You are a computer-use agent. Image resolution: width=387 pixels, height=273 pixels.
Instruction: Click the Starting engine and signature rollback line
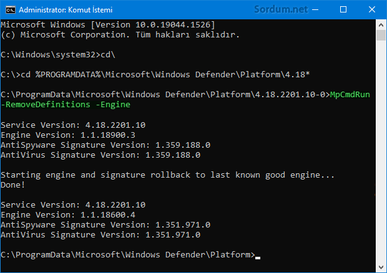click(x=167, y=175)
